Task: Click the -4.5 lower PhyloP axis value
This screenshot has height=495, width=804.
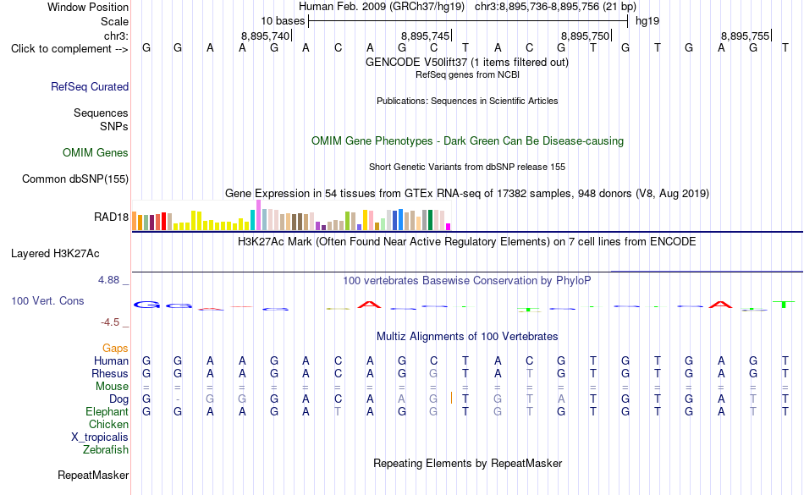Action: (110, 322)
